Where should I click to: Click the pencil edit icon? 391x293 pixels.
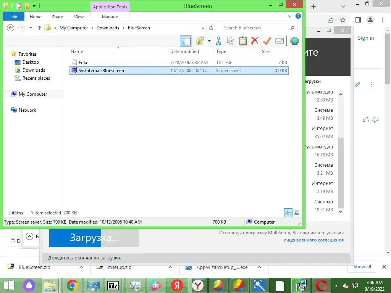tap(357, 85)
